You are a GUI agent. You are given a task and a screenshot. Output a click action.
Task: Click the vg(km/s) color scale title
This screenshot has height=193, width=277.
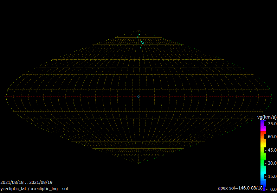(267, 117)
